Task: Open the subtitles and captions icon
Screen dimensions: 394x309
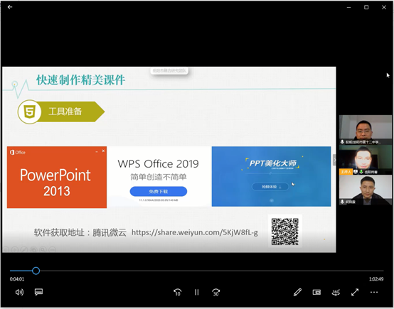Action: 38,292
